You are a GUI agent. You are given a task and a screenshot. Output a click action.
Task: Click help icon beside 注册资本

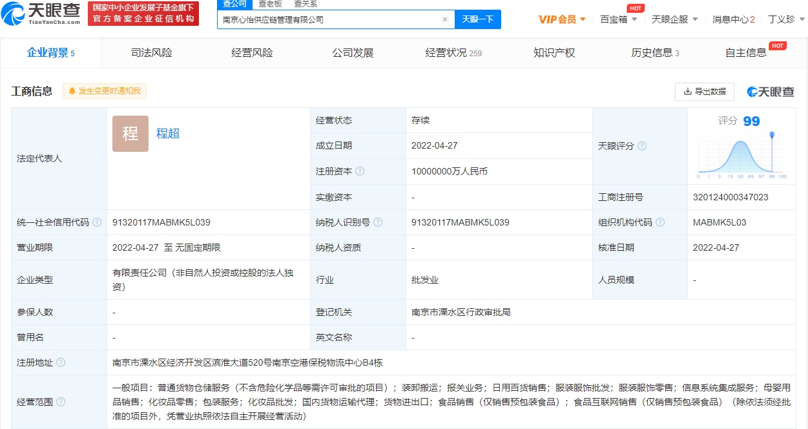click(x=360, y=171)
